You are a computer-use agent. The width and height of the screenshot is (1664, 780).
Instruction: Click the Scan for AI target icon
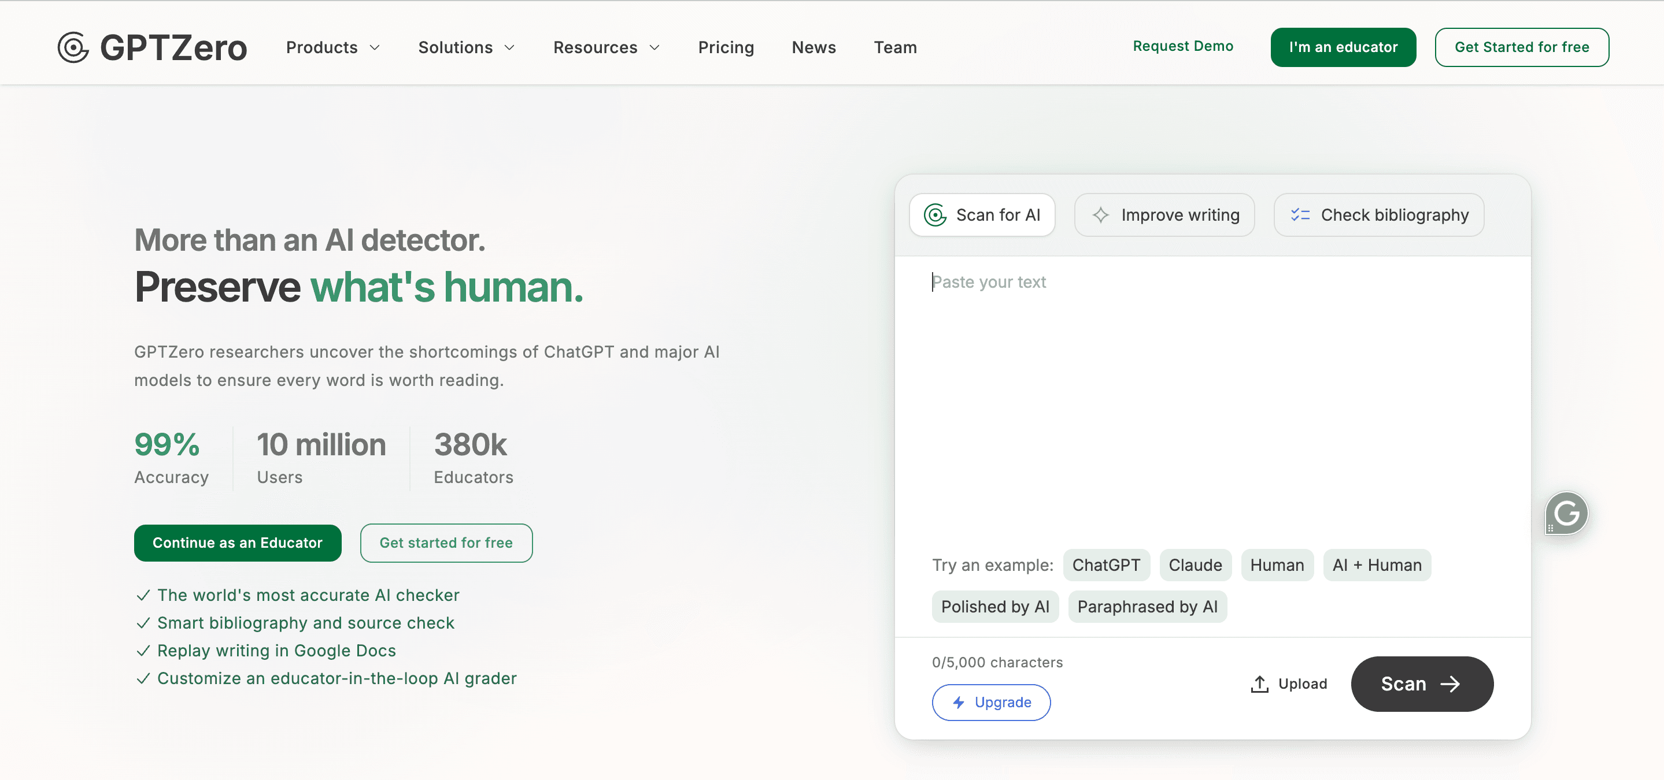(935, 215)
